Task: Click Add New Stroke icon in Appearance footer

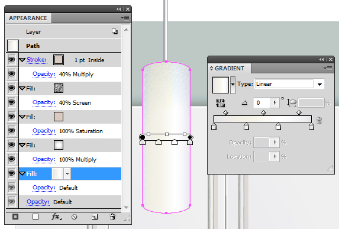Action: 15,217
